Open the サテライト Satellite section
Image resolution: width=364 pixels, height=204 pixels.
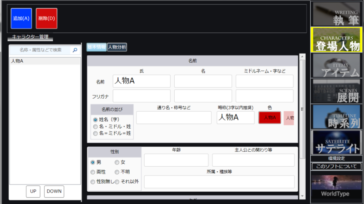(336, 142)
